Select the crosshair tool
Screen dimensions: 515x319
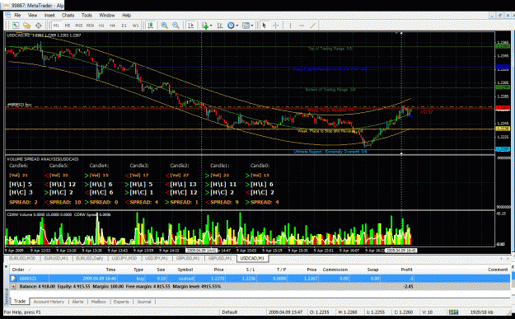point(275,26)
